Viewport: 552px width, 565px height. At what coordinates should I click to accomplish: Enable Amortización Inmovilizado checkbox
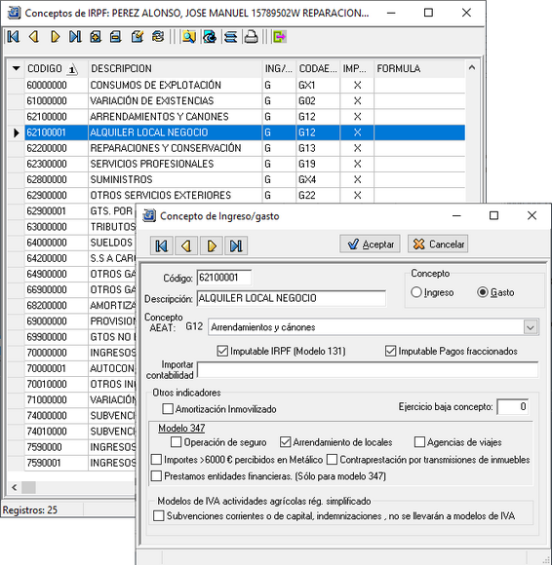pyautogui.click(x=168, y=408)
